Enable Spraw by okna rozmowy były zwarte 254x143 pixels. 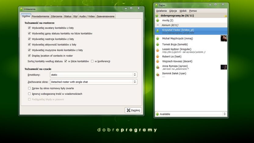click(x=29, y=88)
